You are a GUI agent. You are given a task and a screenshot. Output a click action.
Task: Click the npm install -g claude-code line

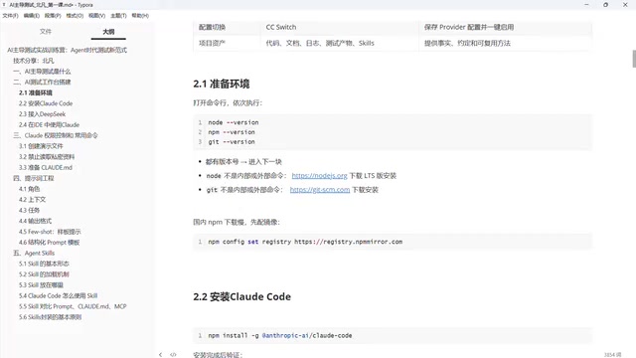tap(280, 336)
